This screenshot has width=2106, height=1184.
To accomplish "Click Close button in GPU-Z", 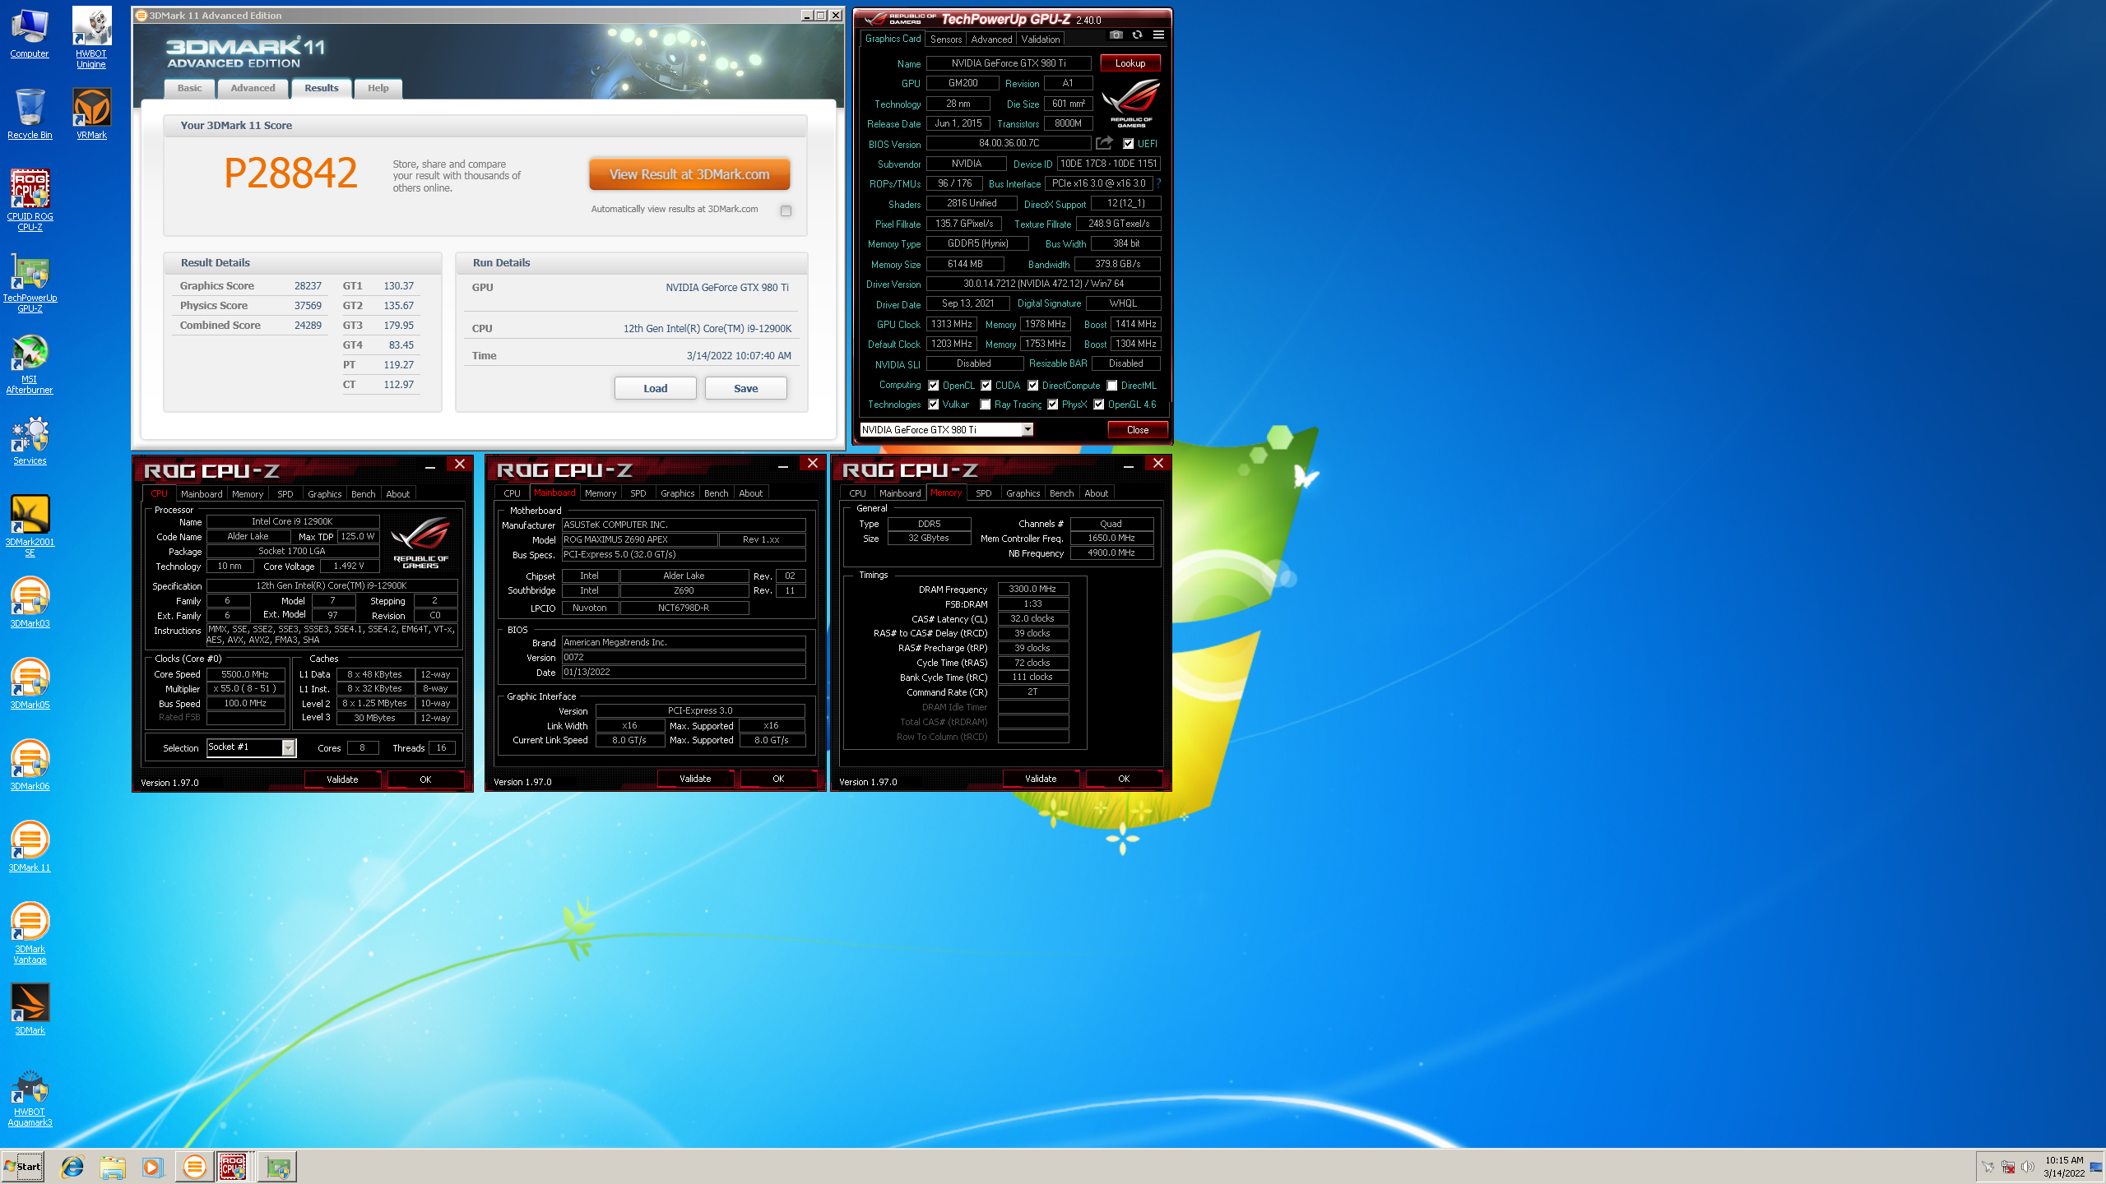I will coord(1138,430).
